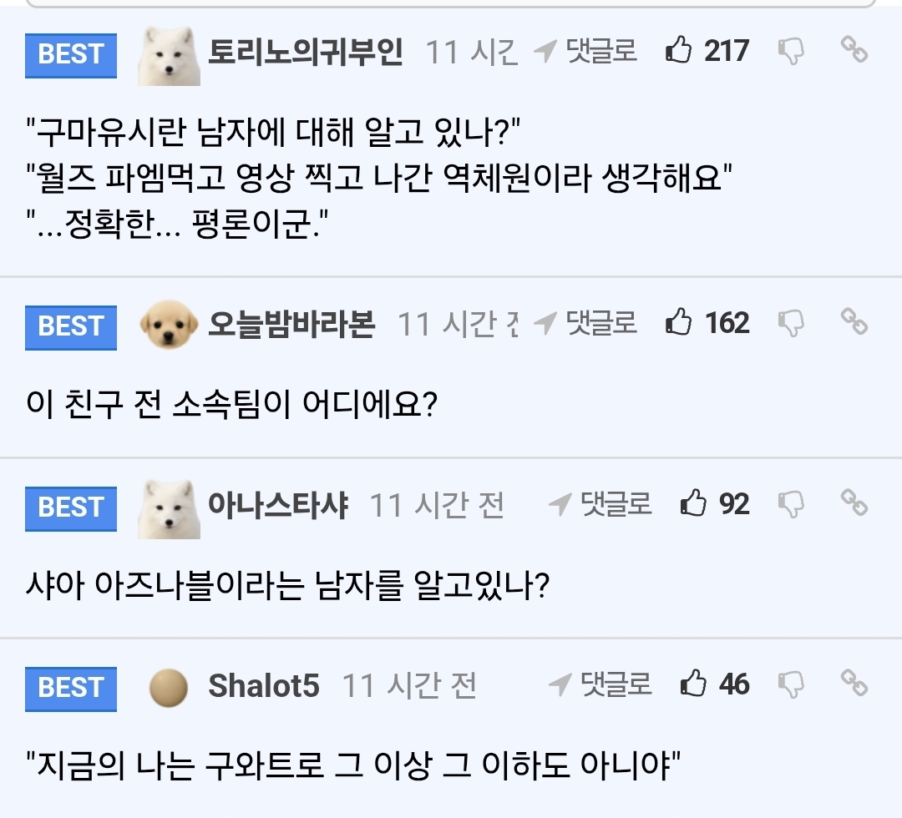This screenshot has width=902, height=818.
Task: Open 댓글로 link on 아나스타샤's comment
Action: point(600,504)
